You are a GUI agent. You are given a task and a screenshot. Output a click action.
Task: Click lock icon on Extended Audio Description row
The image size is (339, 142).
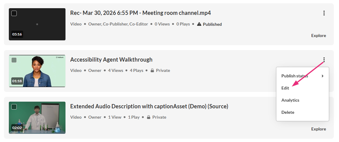pyautogui.click(x=149, y=117)
